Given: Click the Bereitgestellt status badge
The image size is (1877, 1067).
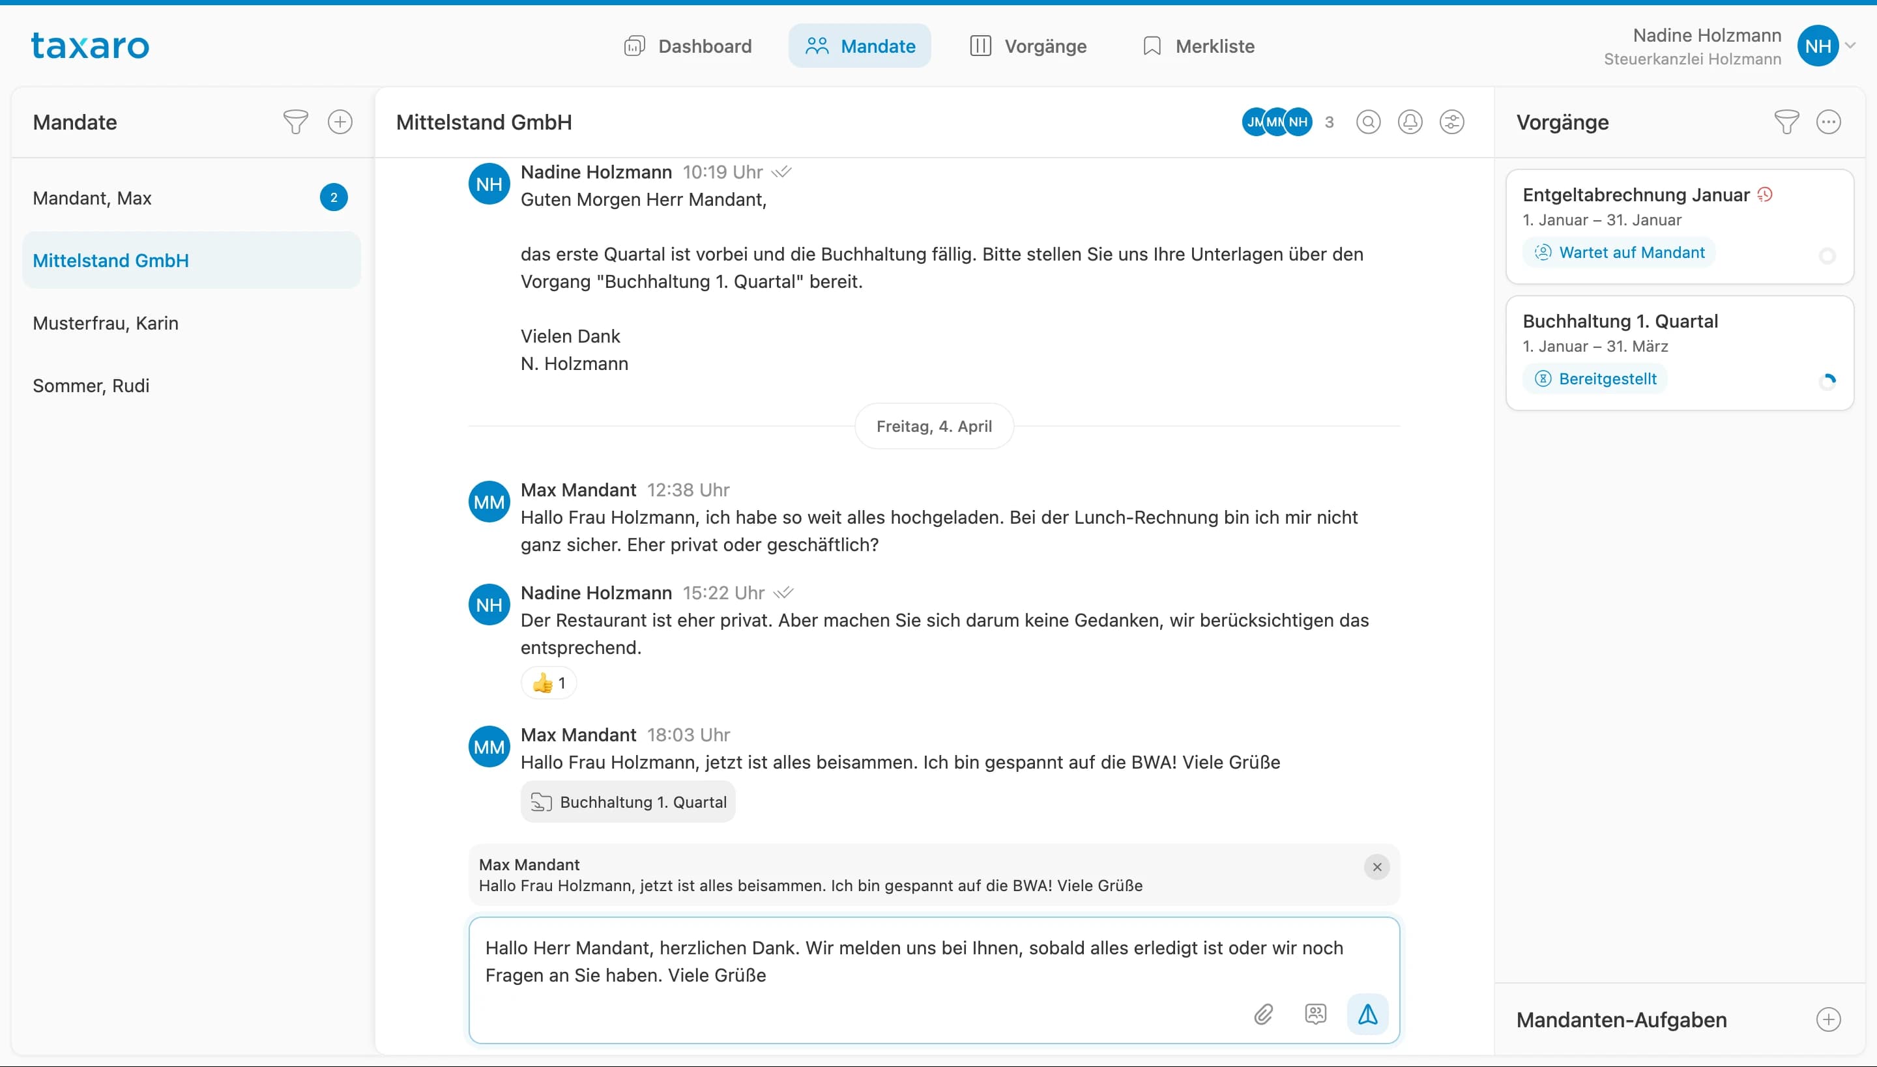Looking at the screenshot, I should (x=1595, y=379).
